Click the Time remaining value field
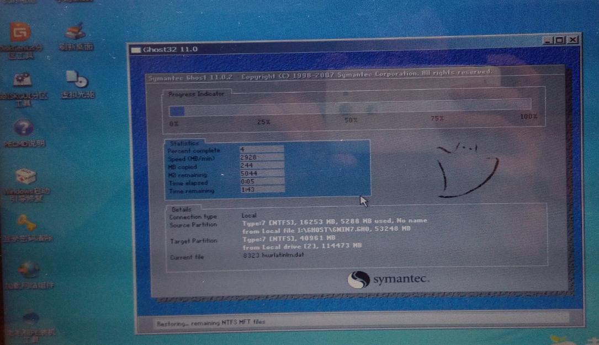599x345 pixels. pyautogui.click(x=262, y=190)
